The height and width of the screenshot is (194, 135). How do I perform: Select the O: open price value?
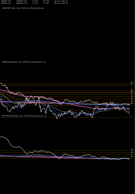[35, 1]
